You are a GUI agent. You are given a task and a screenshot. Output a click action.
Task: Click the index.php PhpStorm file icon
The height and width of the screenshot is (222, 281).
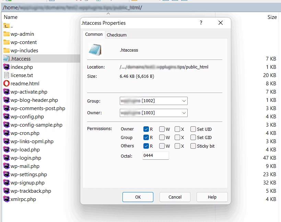(7, 67)
